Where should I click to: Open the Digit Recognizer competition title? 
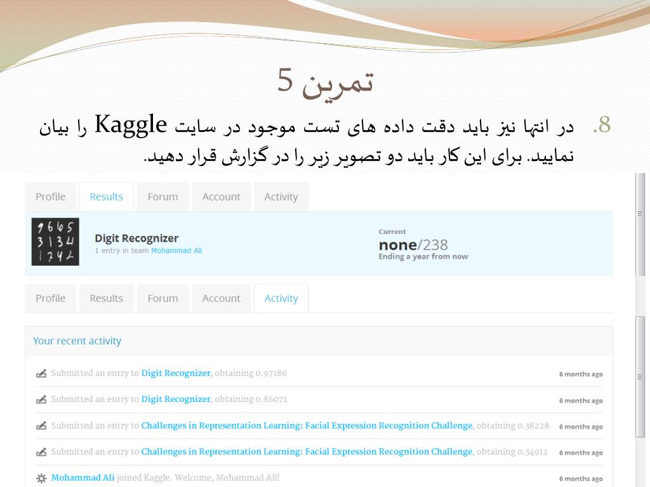pyautogui.click(x=136, y=238)
